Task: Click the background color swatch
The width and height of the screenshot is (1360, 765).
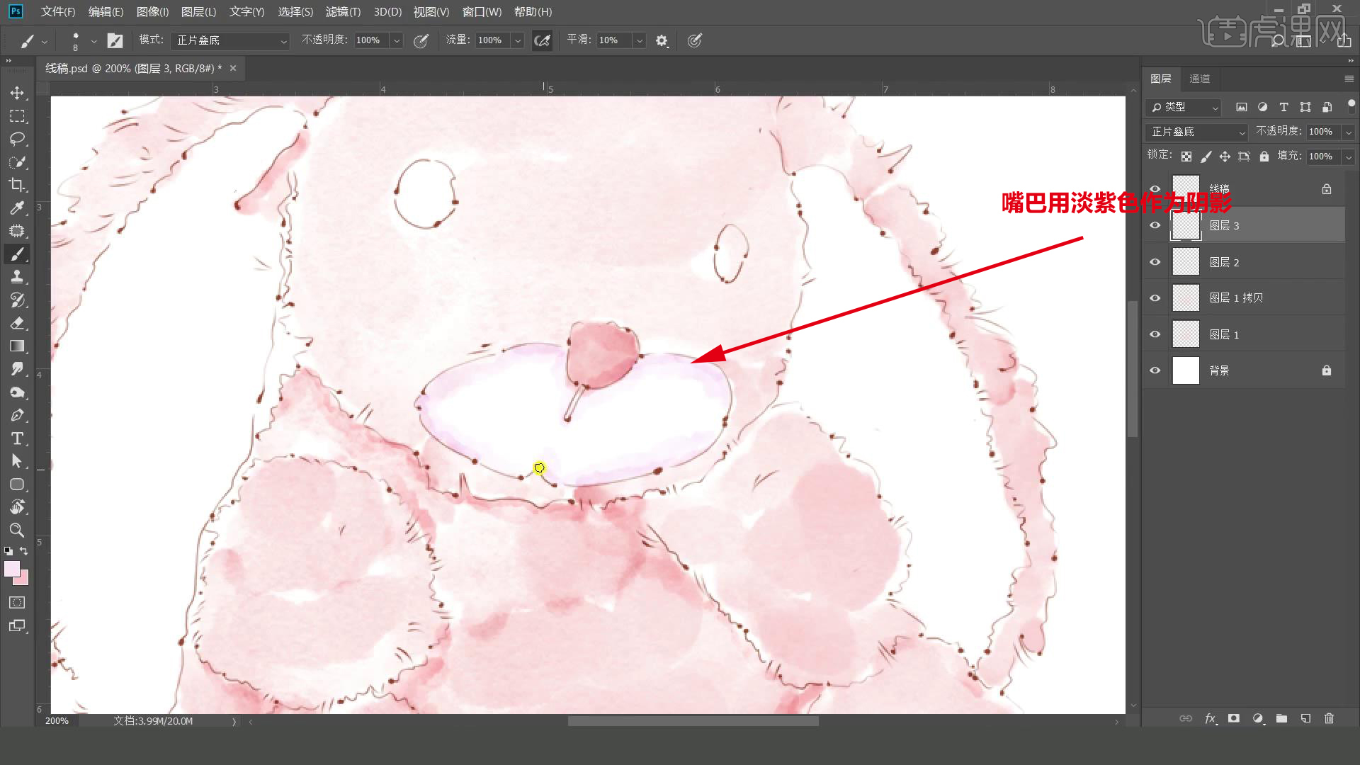Action: [23, 580]
